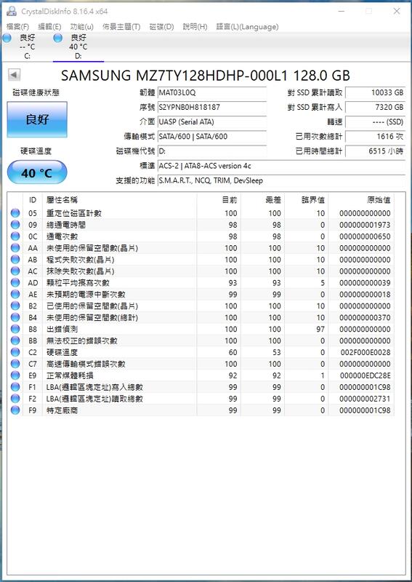This screenshot has width=412, height=582.
Task: Click the total writes value 7320 GB
Action: coord(375,107)
